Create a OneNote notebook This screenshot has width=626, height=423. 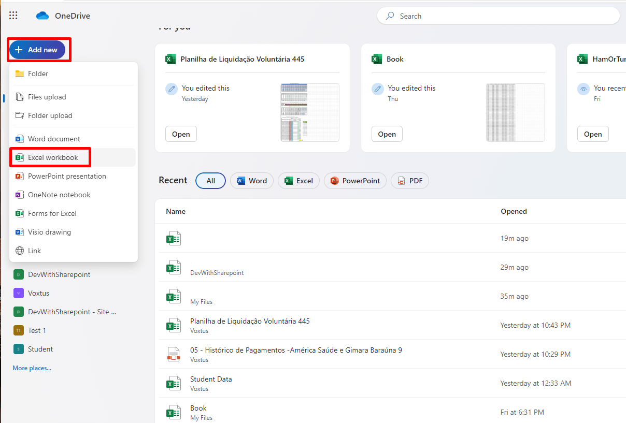click(74, 195)
